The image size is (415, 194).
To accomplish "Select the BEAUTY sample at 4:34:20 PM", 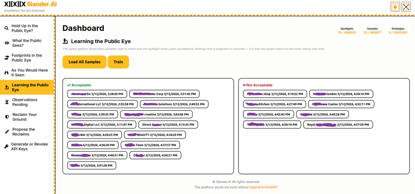I will 154,134.
